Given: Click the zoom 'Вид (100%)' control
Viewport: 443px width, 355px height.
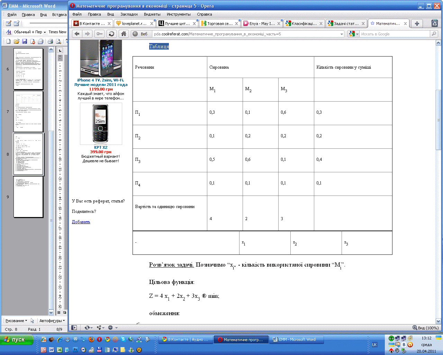Looking at the screenshot, I should 425,328.
